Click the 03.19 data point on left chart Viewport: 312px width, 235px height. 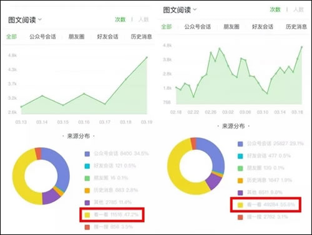coord(147,57)
